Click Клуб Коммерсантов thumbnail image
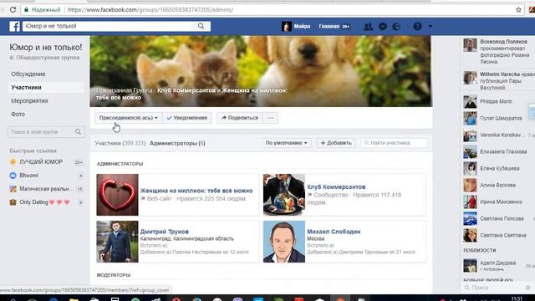The width and height of the screenshot is (535, 301). point(284,195)
